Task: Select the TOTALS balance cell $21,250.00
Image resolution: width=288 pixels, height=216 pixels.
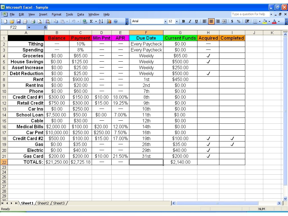Action: pyautogui.click(x=57, y=162)
